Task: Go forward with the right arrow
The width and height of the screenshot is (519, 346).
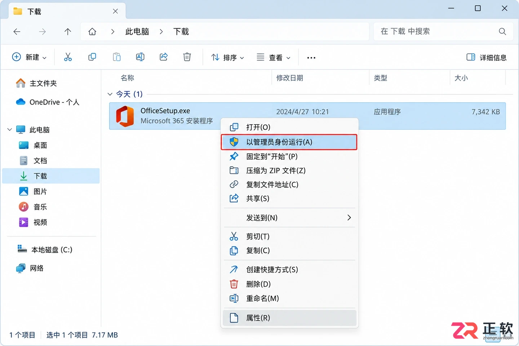Action: (x=43, y=32)
